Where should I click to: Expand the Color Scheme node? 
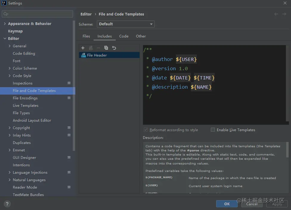click(x=10, y=68)
